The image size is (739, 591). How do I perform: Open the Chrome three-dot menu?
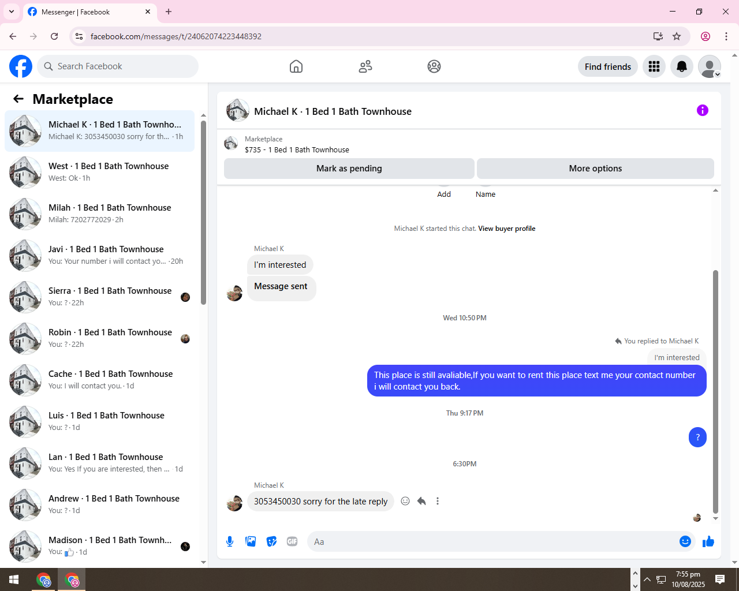[726, 36]
